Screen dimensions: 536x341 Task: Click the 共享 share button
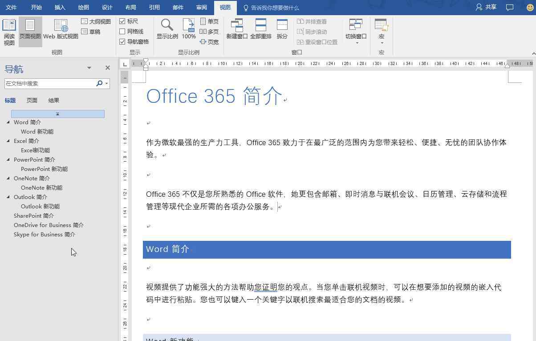[x=486, y=7]
